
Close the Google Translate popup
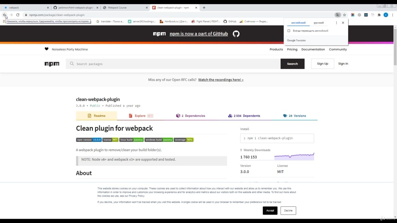click(343, 23)
